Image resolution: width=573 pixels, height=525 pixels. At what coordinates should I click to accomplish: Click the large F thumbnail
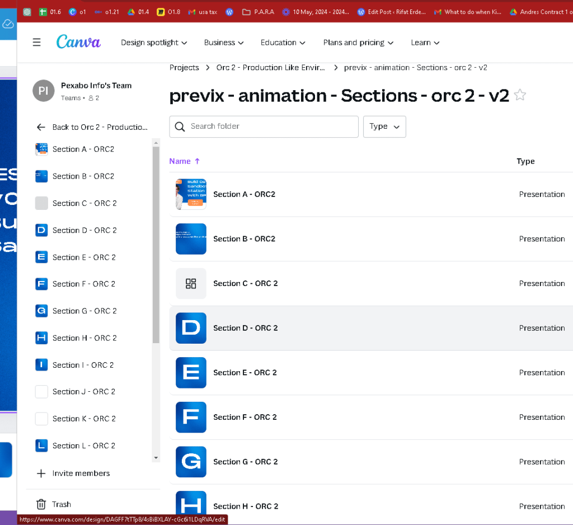coord(191,417)
